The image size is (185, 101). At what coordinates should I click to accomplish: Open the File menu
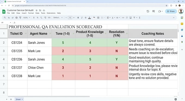pyautogui.click(x=8, y=13)
